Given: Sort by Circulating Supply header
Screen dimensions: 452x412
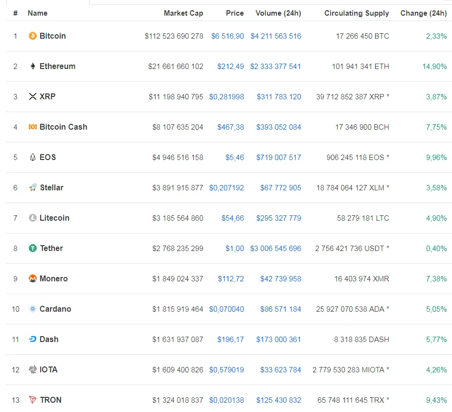Looking at the screenshot, I should (357, 13).
